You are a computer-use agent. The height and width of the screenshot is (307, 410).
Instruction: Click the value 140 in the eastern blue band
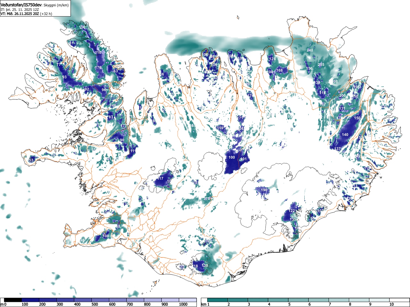click(345, 135)
